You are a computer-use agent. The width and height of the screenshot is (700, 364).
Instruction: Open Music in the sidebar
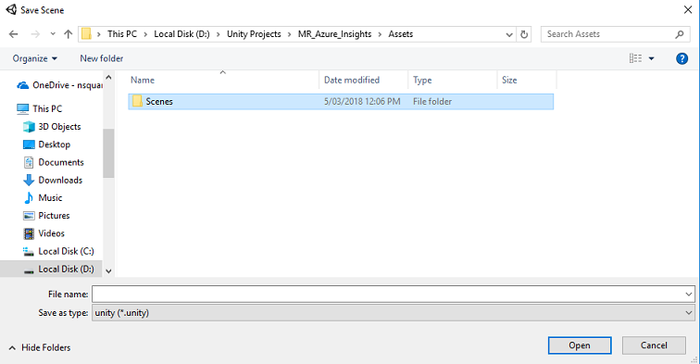click(x=43, y=198)
